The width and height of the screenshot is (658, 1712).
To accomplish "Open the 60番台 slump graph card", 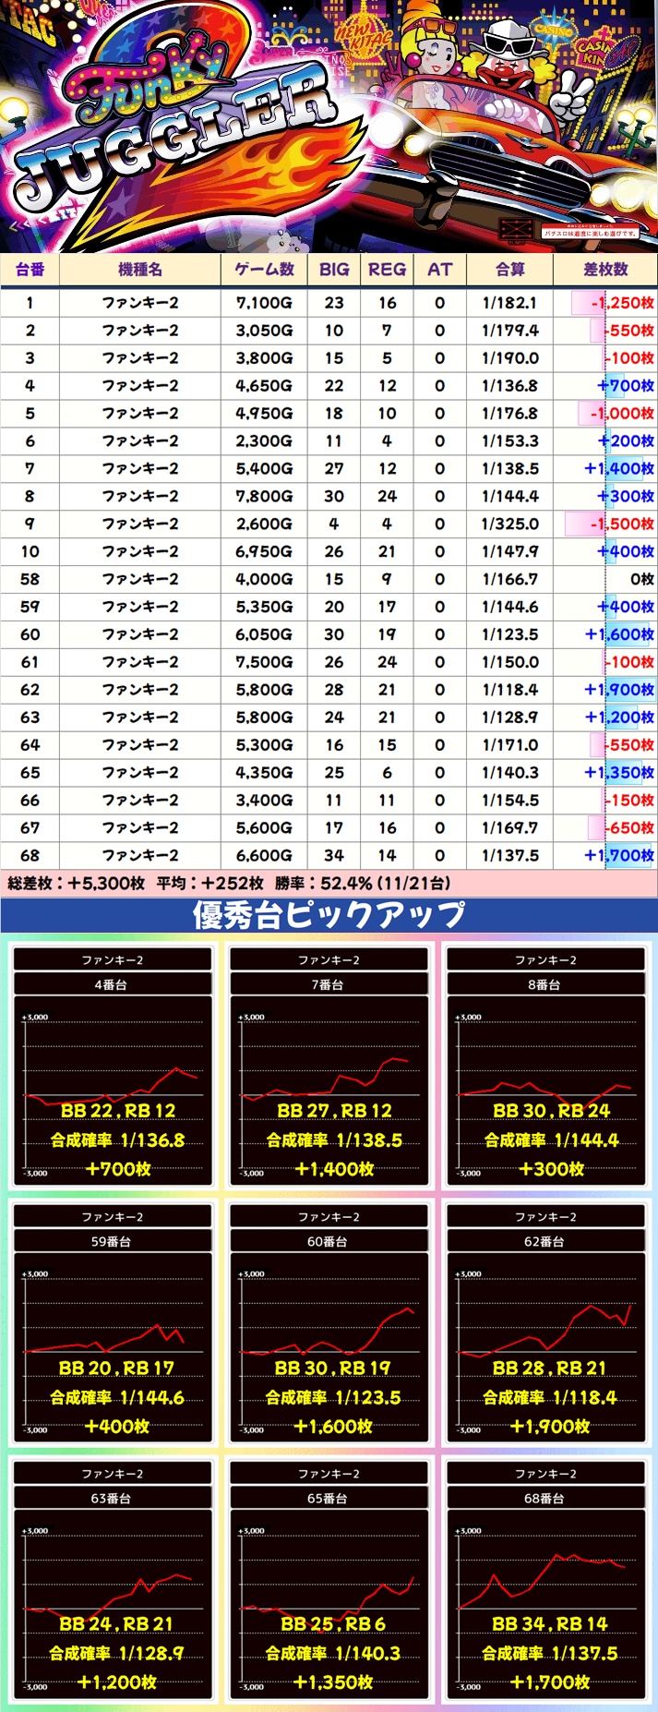I will coord(329,1323).
